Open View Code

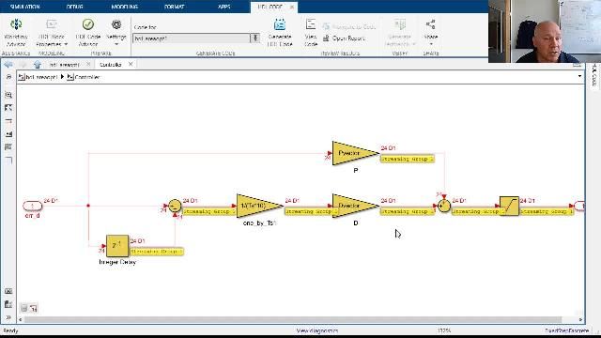coord(311,33)
